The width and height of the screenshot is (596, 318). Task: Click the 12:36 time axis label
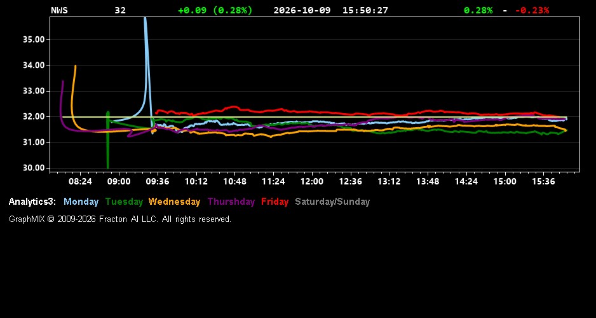351,181
